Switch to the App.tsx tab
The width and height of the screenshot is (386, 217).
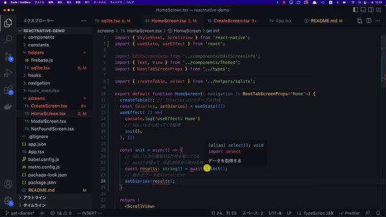(280, 21)
